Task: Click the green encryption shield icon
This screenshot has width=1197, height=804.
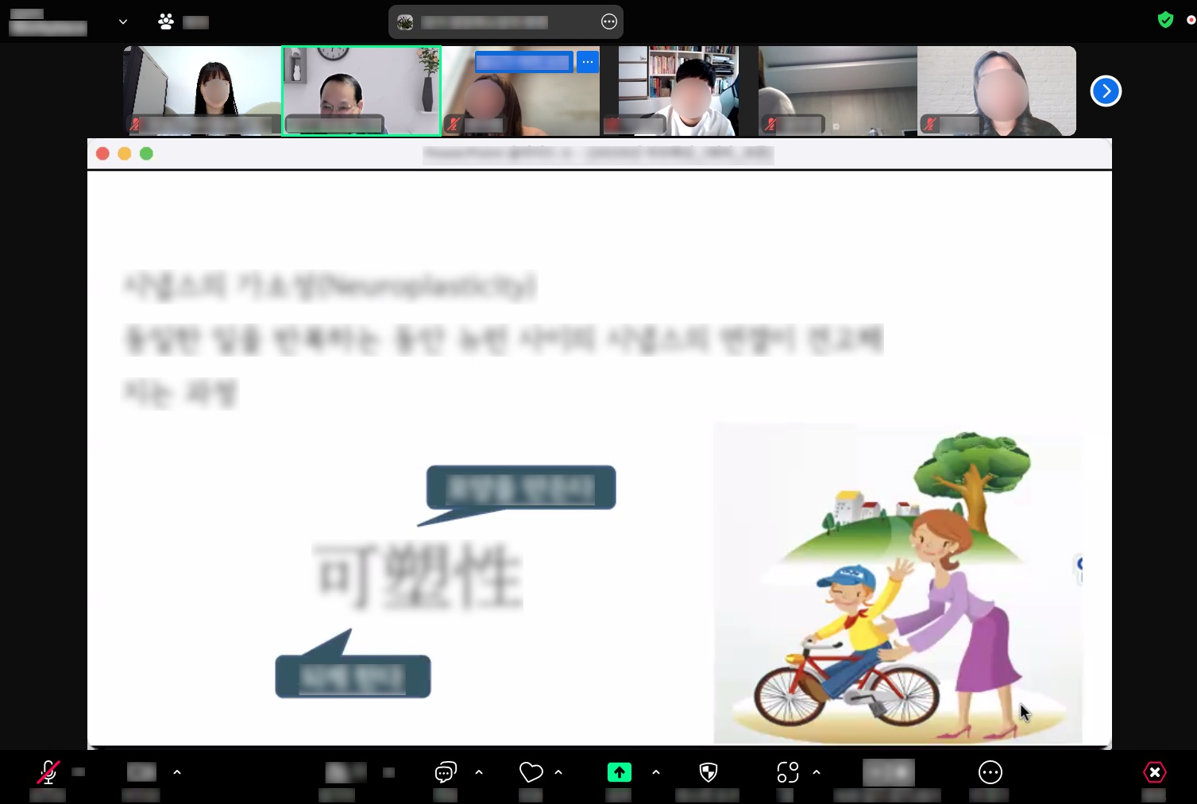Action: click(1165, 20)
